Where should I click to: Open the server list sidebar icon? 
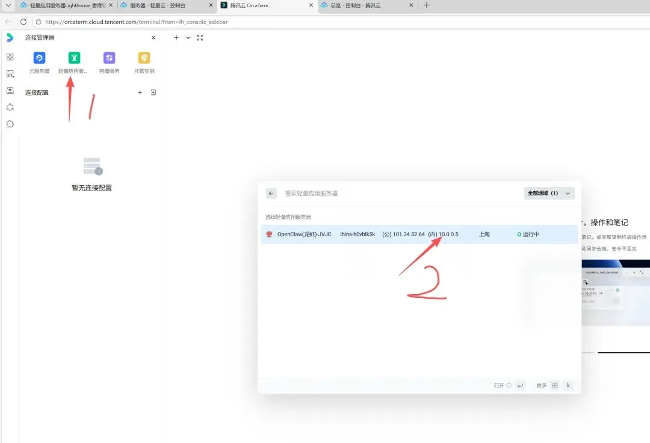10,74
